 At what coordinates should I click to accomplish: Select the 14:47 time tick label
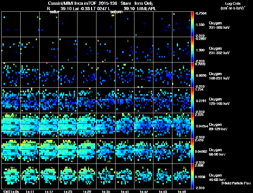click(144, 191)
